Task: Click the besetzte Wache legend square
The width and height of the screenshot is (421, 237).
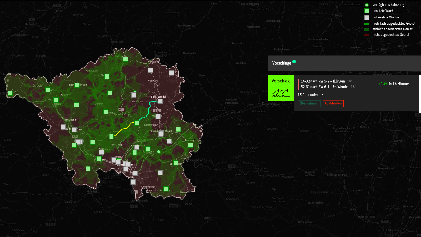Action: (x=367, y=11)
